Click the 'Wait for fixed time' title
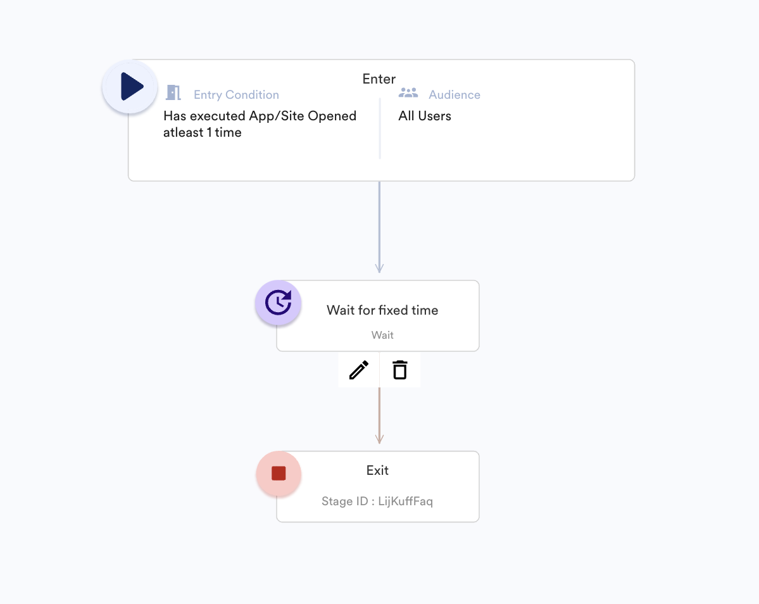Viewport: 759px width, 604px height. (382, 310)
